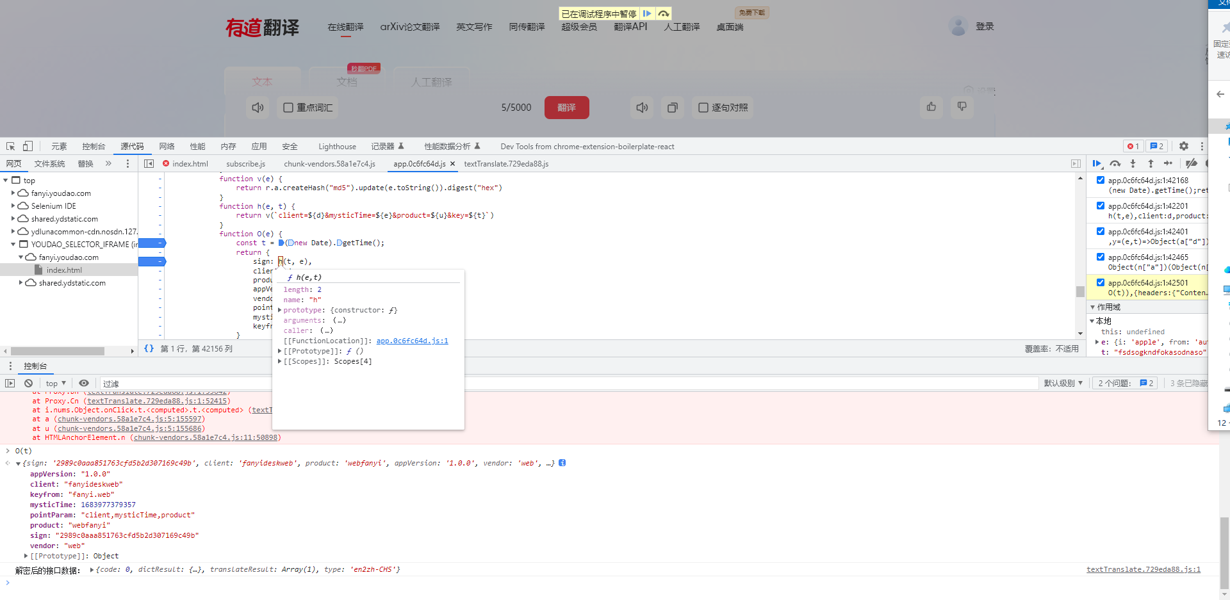Expand the prototype property in the popup

[279, 311]
